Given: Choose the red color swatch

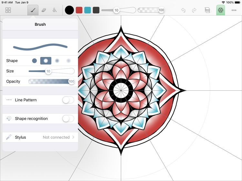Looking at the screenshot, I should [79, 10].
